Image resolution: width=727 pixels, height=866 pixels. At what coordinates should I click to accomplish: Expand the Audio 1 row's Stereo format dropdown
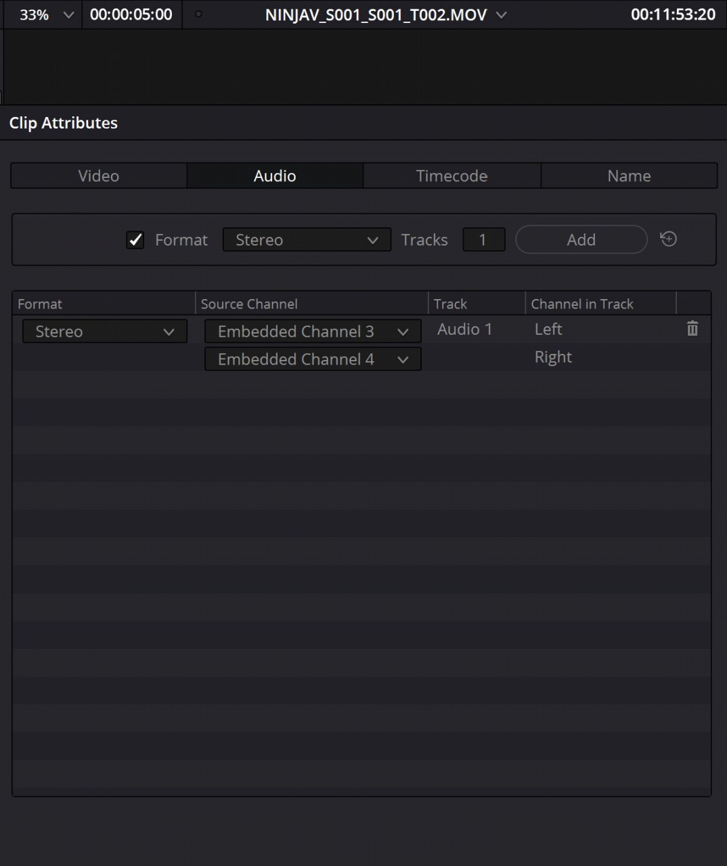click(x=105, y=332)
